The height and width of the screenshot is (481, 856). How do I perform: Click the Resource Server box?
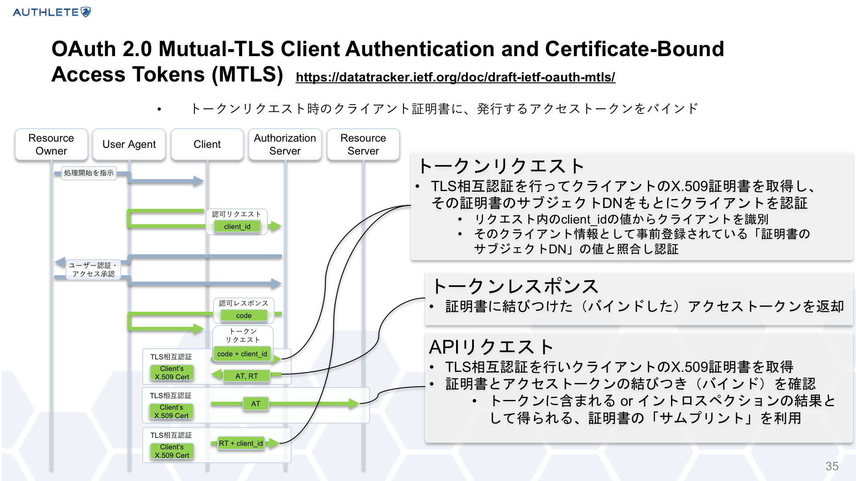[x=363, y=144]
